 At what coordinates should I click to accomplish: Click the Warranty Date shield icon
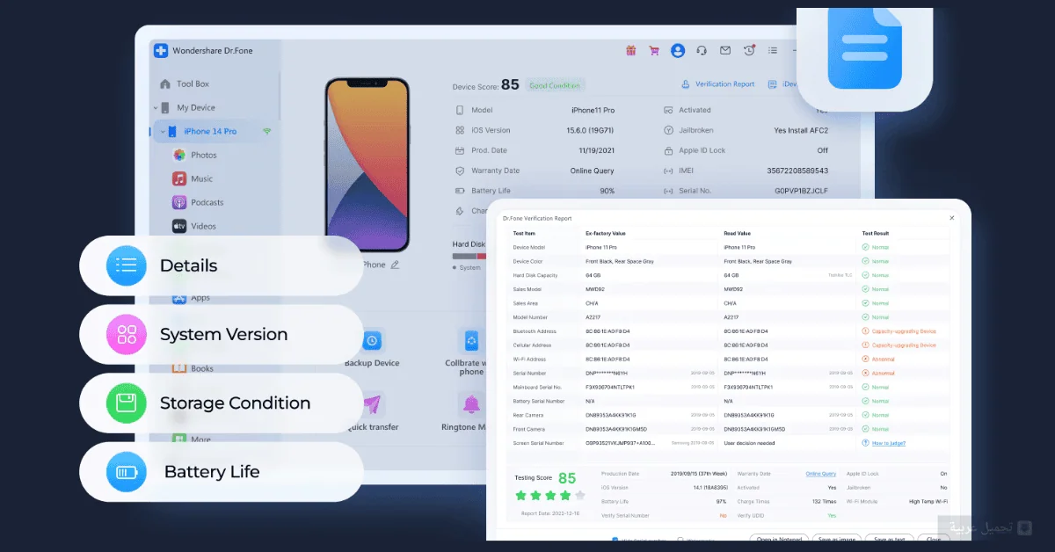click(x=460, y=171)
